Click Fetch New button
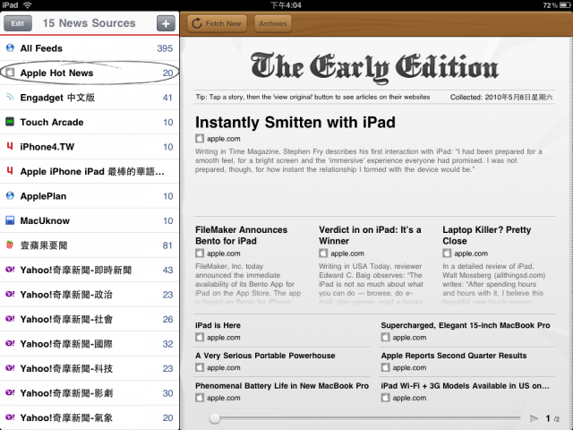The width and height of the screenshot is (573, 430). pos(217,24)
